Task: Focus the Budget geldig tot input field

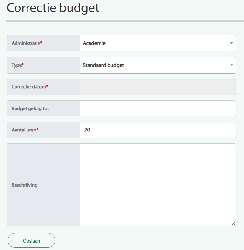Action: [x=157, y=108]
